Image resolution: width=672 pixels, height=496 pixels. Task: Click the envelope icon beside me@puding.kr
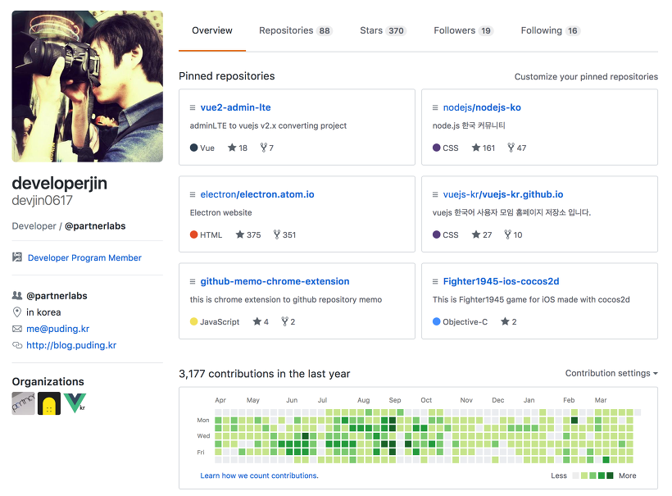[17, 329]
